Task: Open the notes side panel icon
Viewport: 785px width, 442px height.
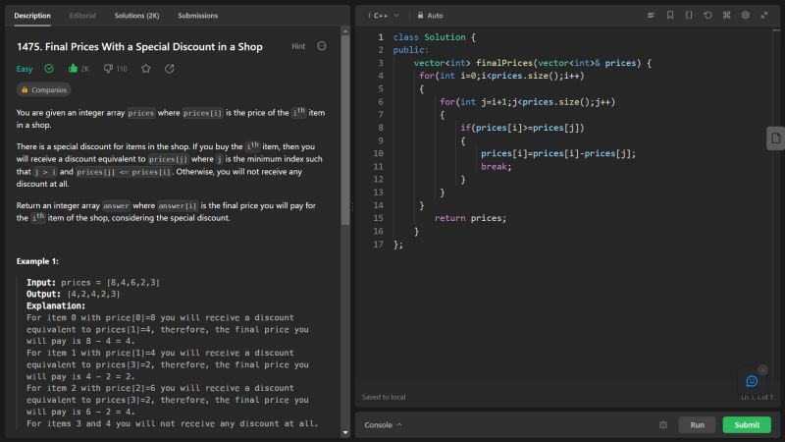Action: [x=775, y=138]
